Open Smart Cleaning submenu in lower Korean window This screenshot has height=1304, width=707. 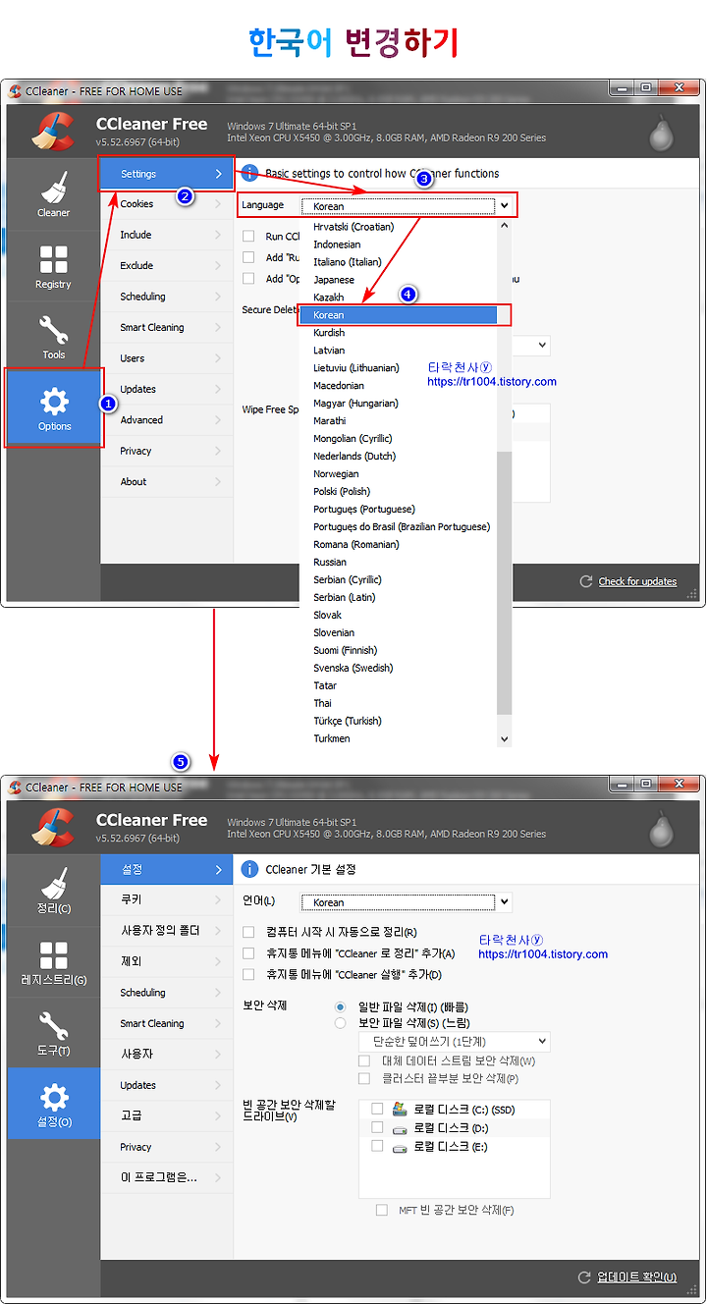[x=167, y=1023]
